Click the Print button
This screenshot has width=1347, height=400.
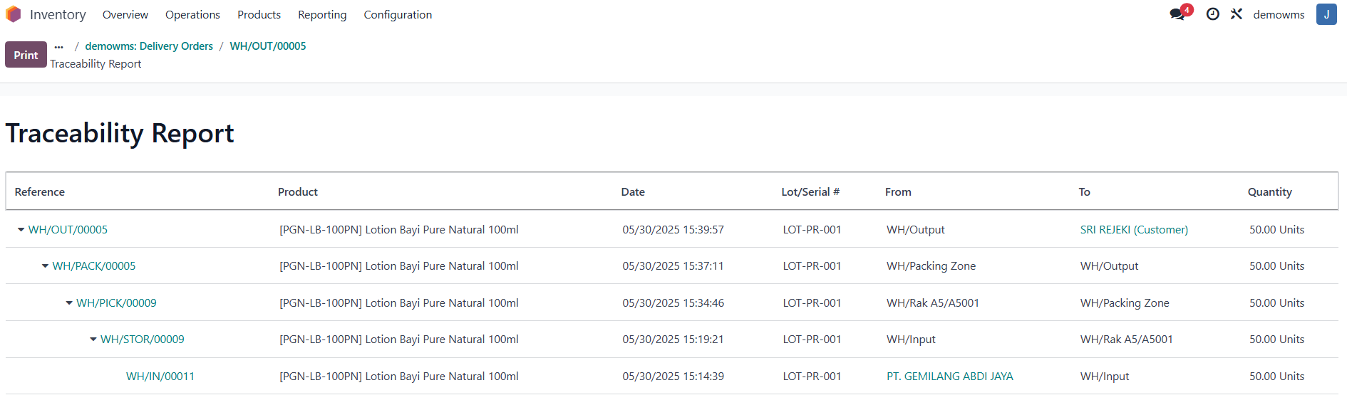pos(26,55)
